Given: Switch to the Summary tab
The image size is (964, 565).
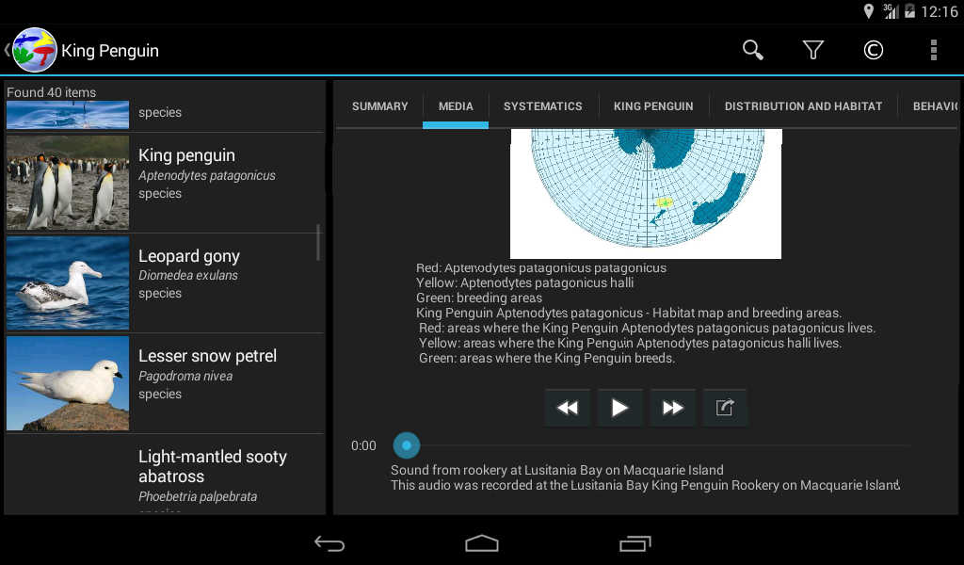Looking at the screenshot, I should (380, 106).
